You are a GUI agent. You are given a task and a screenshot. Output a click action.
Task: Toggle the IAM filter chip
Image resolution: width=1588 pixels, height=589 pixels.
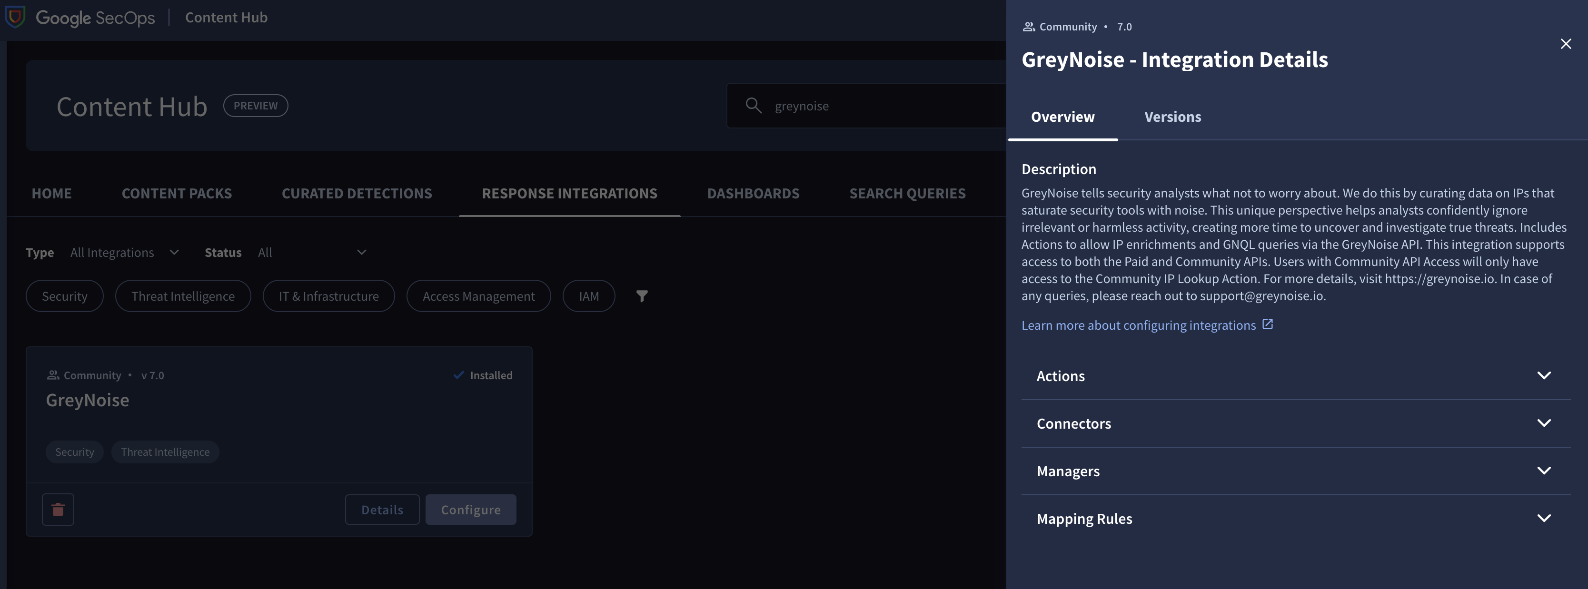(589, 296)
